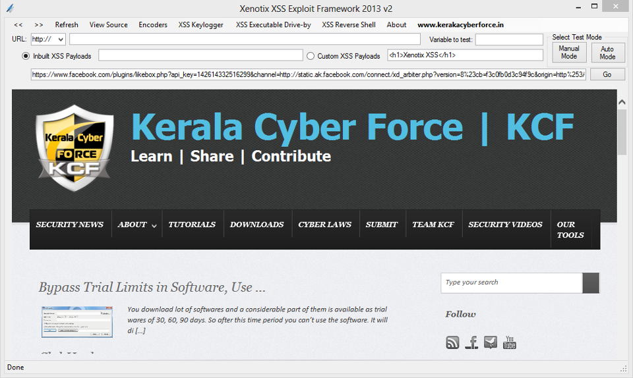The width and height of the screenshot is (633, 378).
Task: Click the facebook.com address bar field
Action: point(309,74)
